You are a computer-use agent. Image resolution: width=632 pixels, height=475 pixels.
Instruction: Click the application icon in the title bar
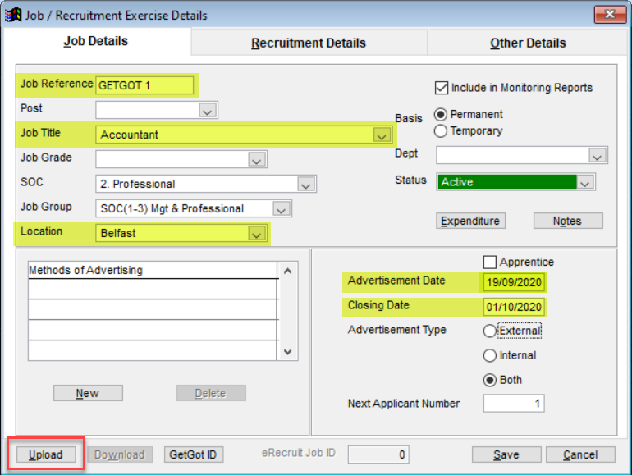(13, 16)
